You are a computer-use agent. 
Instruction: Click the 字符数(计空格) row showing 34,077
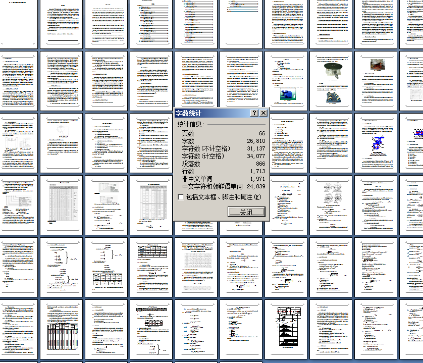(x=224, y=156)
